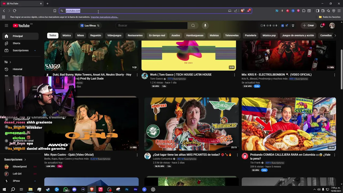Screen dimensions: 343x193
Task: Click the YouTube Buscar search field
Action: click(x=152, y=25)
